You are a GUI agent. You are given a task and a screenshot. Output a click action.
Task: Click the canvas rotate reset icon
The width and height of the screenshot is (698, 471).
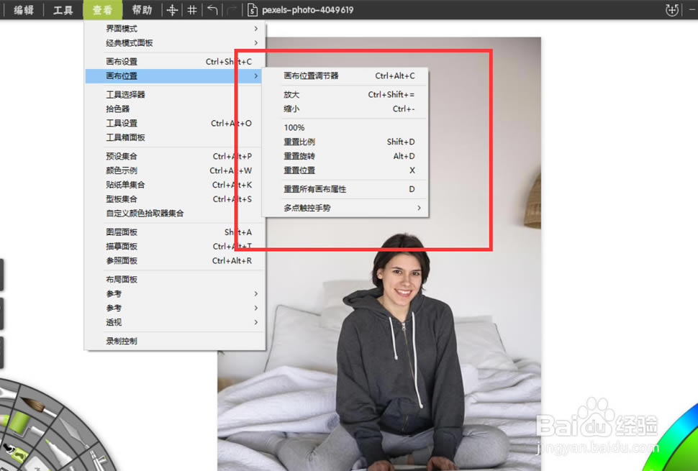[672, 10]
